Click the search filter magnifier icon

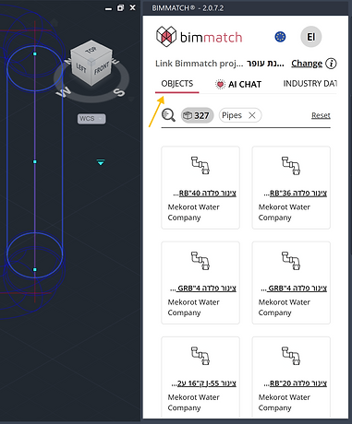tap(168, 115)
